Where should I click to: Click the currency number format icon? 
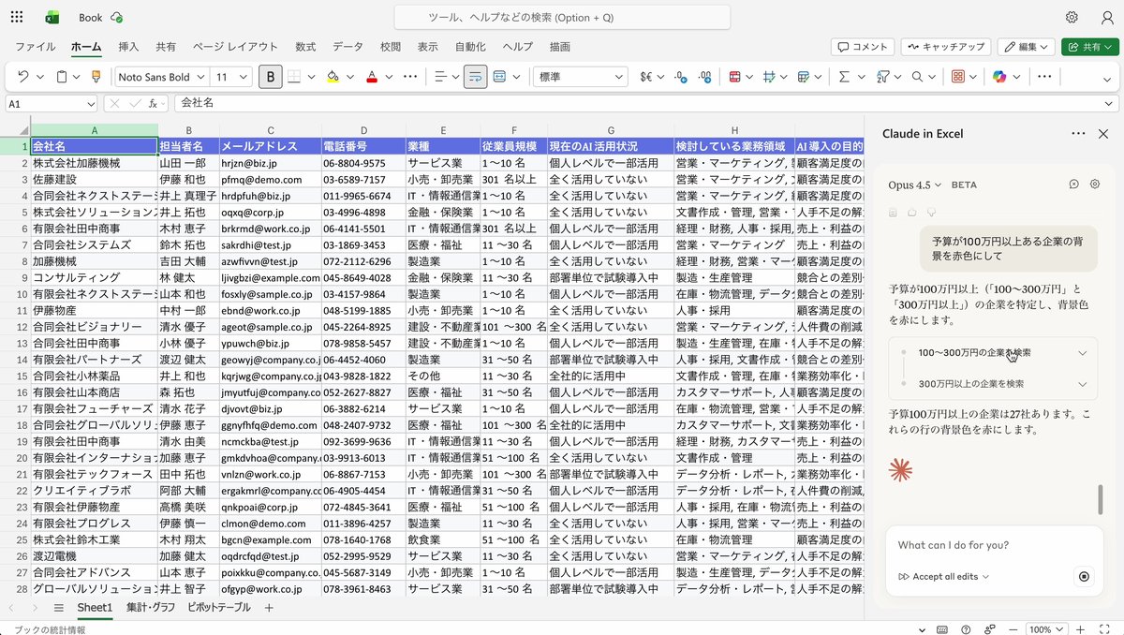[x=646, y=76]
